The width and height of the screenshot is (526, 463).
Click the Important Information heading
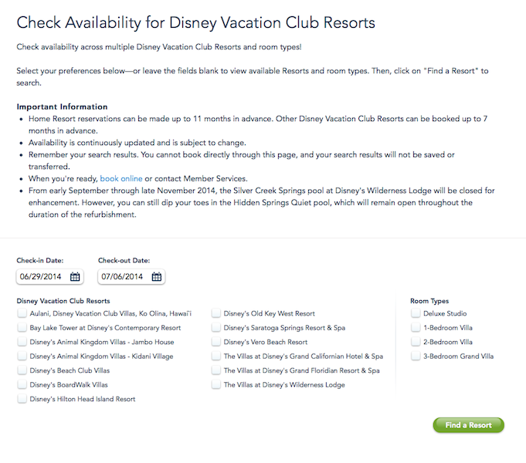[62, 106]
